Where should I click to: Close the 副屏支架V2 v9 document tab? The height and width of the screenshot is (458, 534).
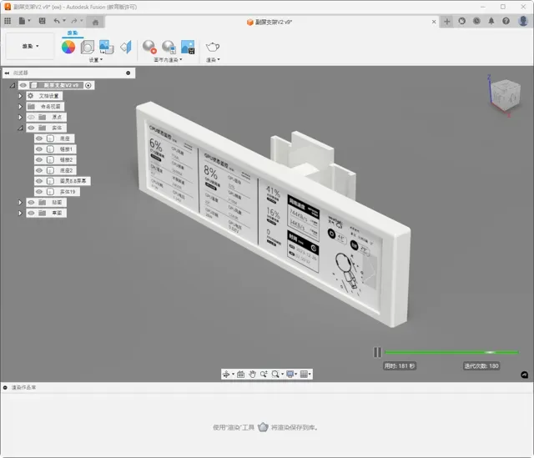click(x=434, y=22)
